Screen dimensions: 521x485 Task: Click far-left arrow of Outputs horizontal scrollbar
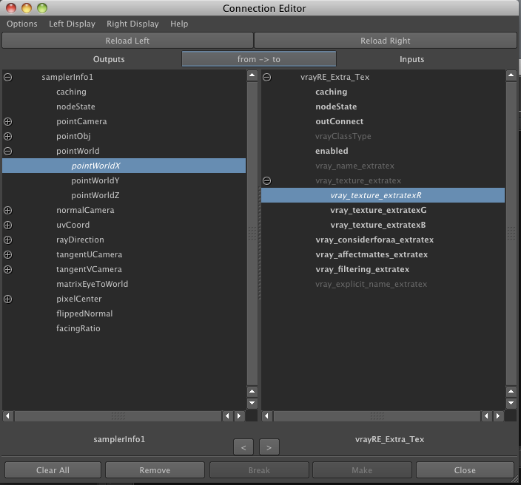tap(7, 416)
